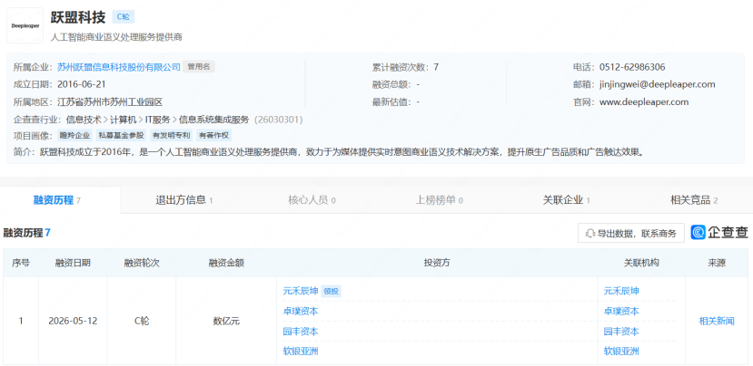Click the 序号 column header
The width and height of the screenshot is (753, 366).
pos(21,263)
